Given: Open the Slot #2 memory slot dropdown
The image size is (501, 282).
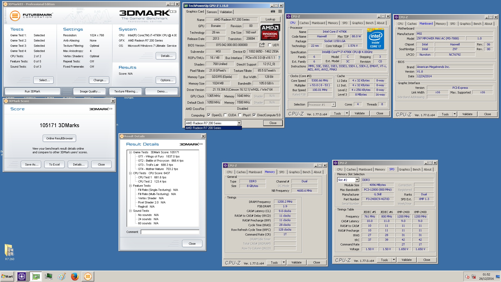Looking at the screenshot, I should click(x=357, y=180).
